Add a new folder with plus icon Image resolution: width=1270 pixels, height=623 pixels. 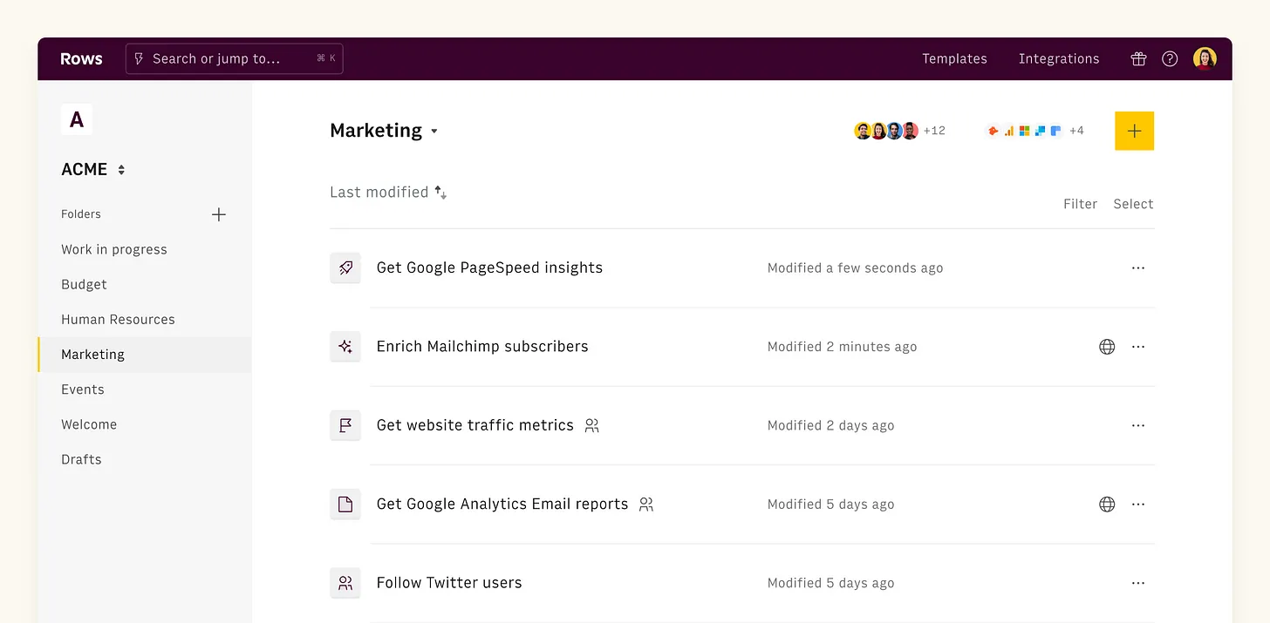pos(219,214)
